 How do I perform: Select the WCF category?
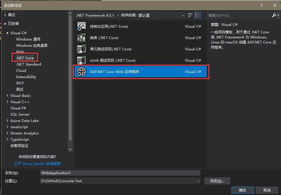20,83
